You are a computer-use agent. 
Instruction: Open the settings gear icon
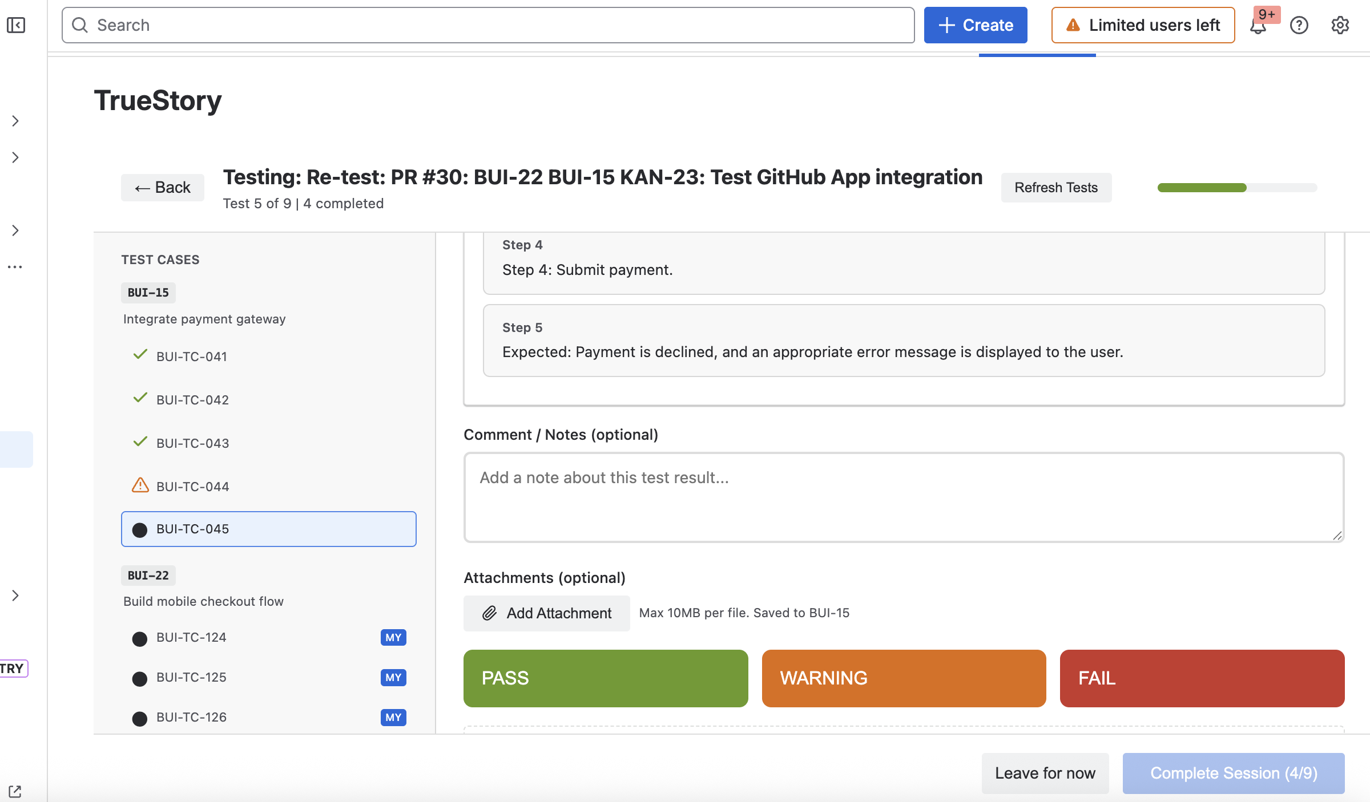(1340, 25)
